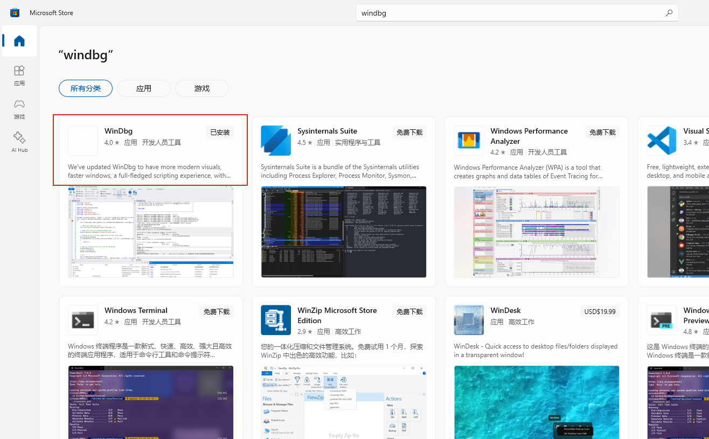
Task: Open AI Hub in the sidebar
Action: [x=19, y=142]
